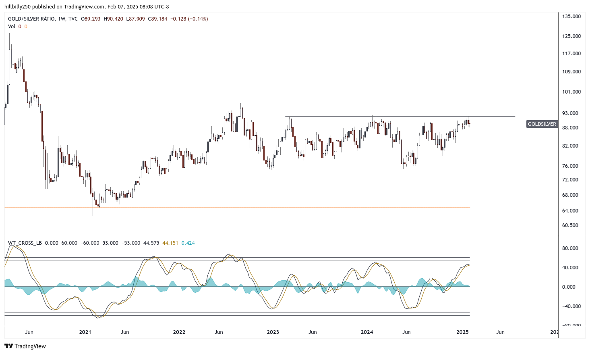590x354 pixels.
Task: Click the 72.000 price axis label
Action: [x=570, y=180]
